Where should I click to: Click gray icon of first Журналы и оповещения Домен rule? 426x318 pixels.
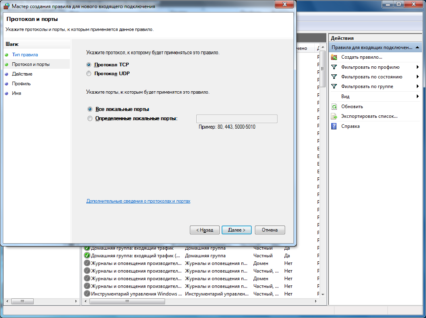pyautogui.click(x=87, y=263)
